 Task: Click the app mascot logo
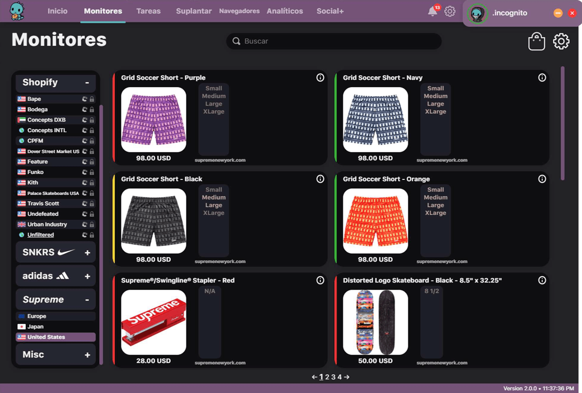[17, 11]
